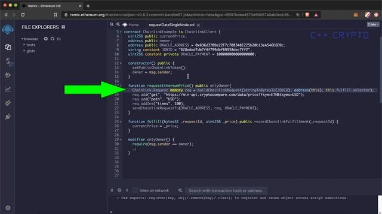Image resolution: width=382 pixels, height=214 pixels.
Task: Click req.addInt times 100 line
Action: (x=158, y=103)
